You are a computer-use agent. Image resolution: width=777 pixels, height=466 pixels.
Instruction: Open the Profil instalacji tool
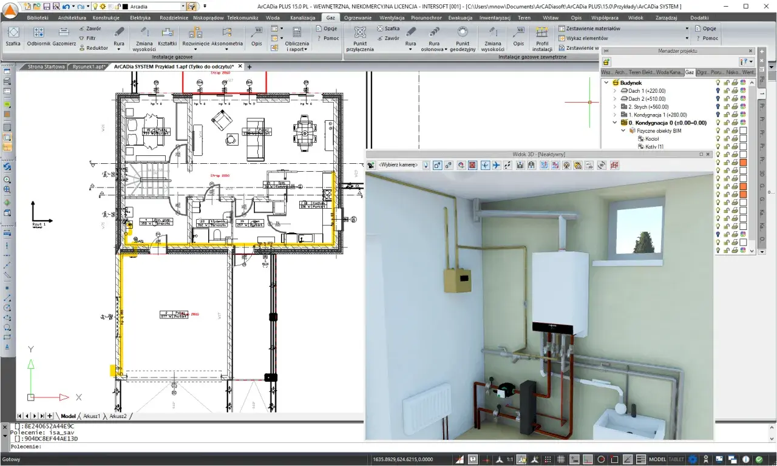[542, 38]
